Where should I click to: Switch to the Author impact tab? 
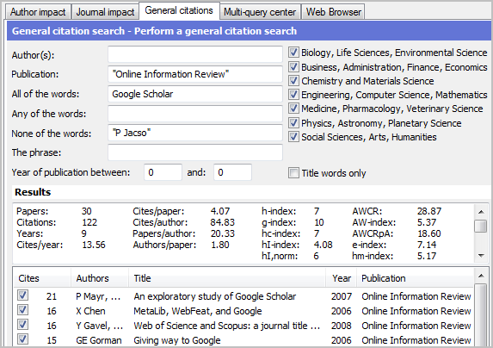pyautogui.click(x=38, y=12)
